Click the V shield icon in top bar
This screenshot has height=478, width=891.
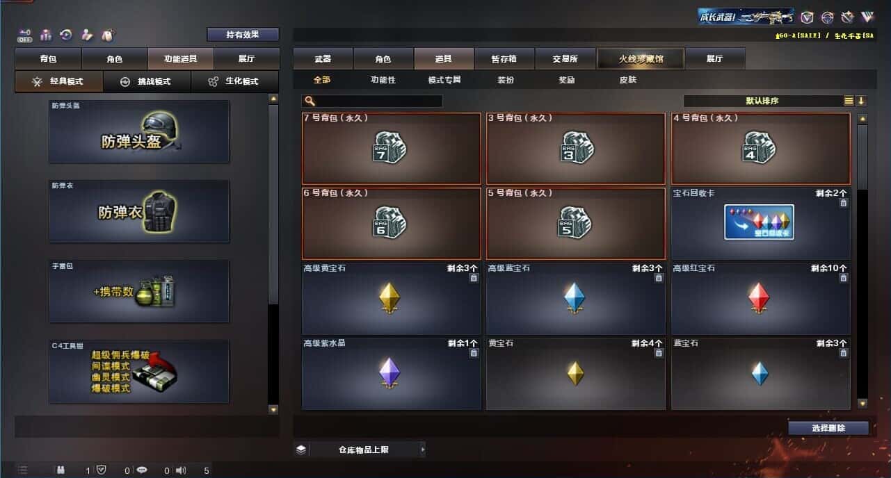(807, 17)
